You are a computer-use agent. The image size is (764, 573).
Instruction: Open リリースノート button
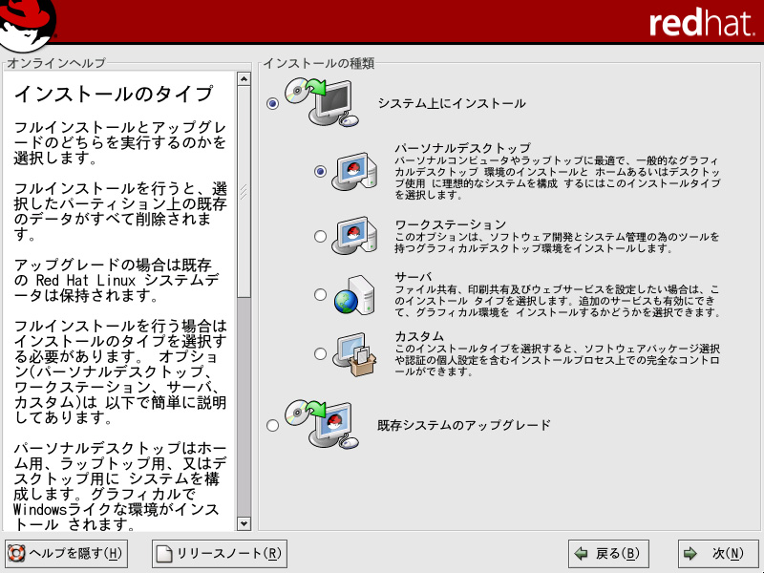[x=220, y=554]
